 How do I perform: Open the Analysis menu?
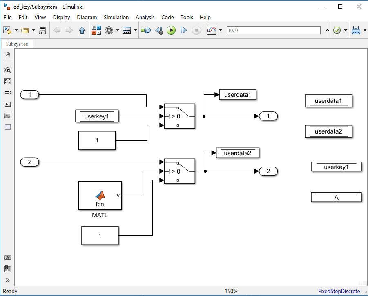pyautogui.click(x=145, y=18)
